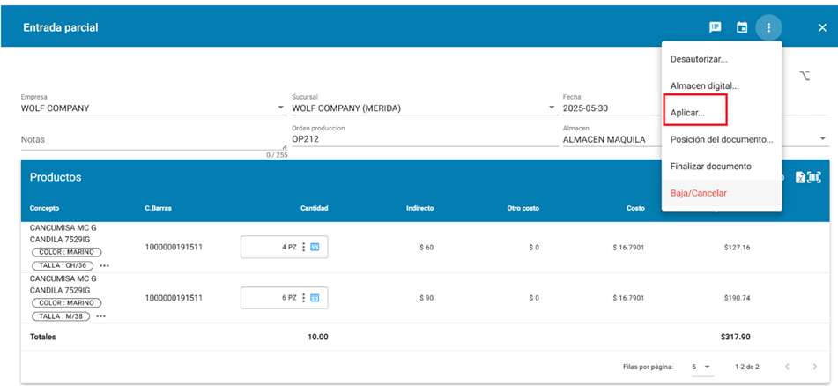Open the comments icon in header
The width and height of the screenshot is (838, 386).
coord(716,27)
